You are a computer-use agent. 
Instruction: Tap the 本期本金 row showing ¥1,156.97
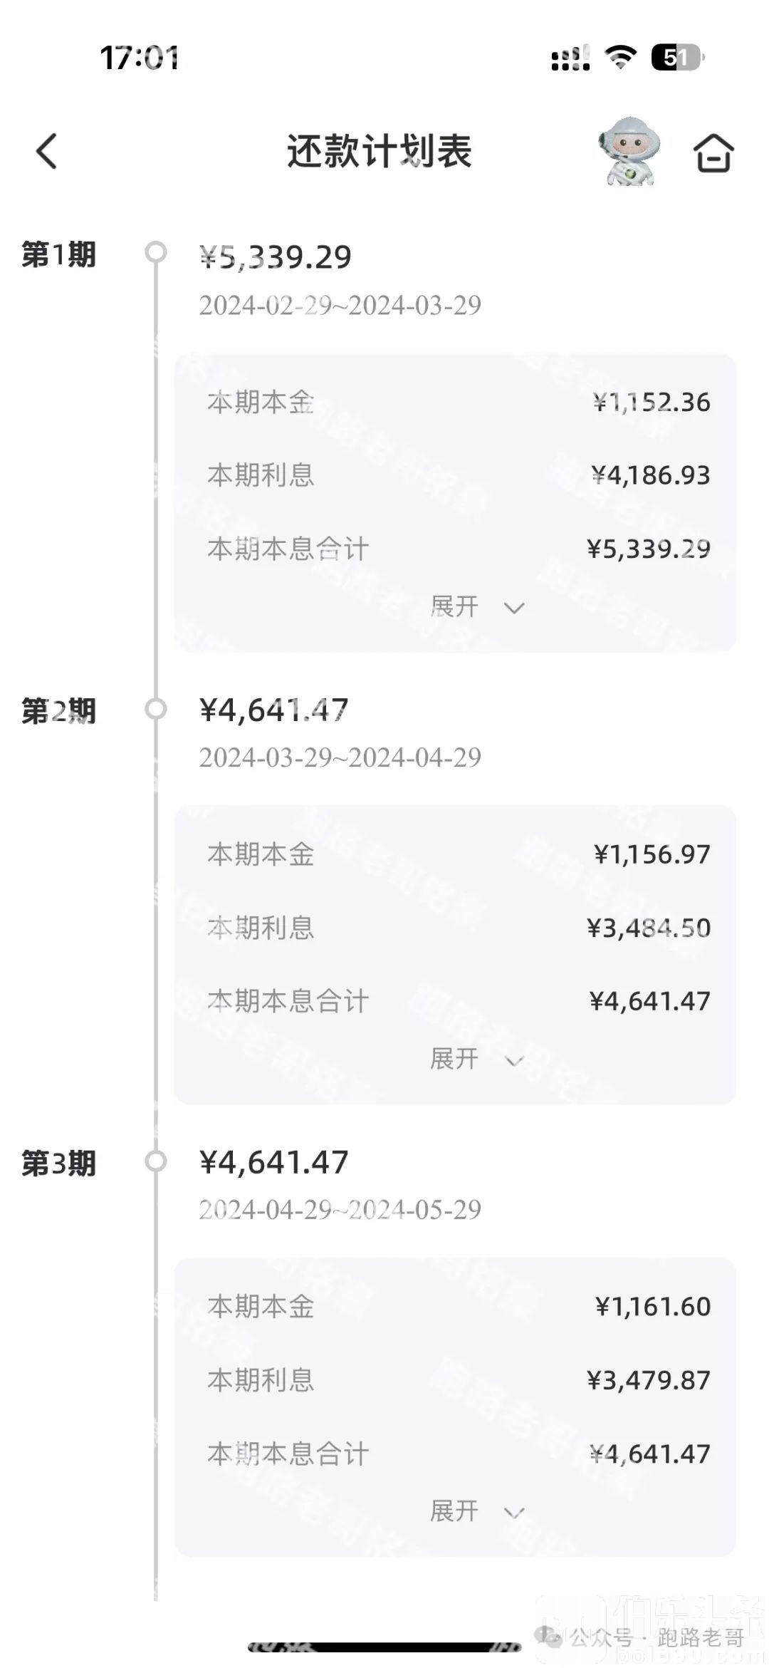456,854
